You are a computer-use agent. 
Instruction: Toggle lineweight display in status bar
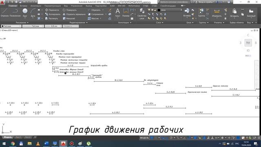(195, 138)
